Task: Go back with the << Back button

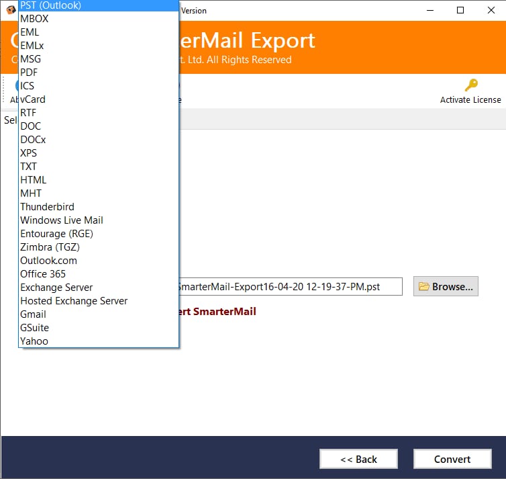Action: click(x=358, y=459)
